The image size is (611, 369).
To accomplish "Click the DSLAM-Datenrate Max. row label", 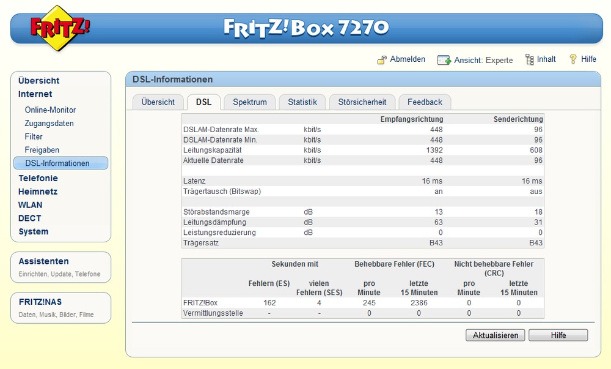I will (221, 130).
